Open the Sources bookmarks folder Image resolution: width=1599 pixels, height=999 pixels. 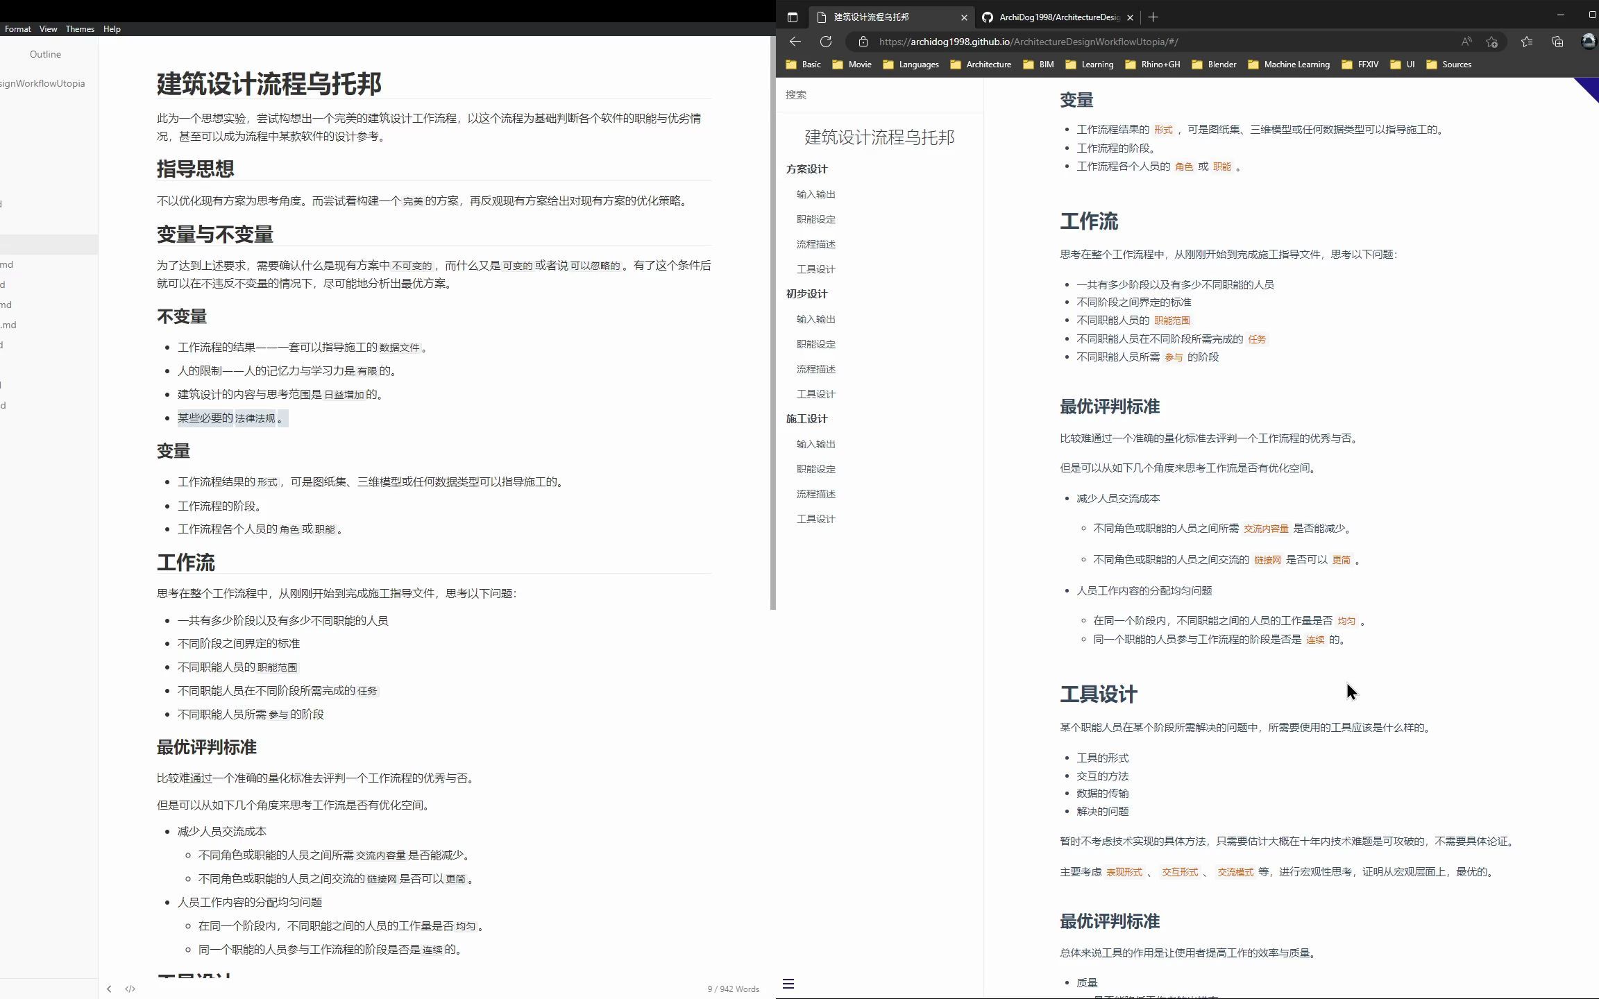1448,65
